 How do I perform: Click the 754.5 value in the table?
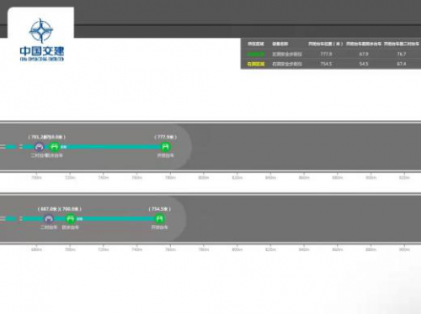pyautogui.click(x=326, y=64)
